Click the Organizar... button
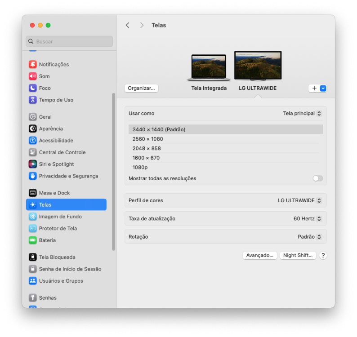Screen dimensions: 357x337 click(141, 88)
